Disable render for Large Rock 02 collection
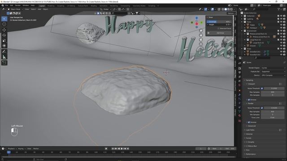Viewport: 287px width, 161px height. click(x=284, y=40)
